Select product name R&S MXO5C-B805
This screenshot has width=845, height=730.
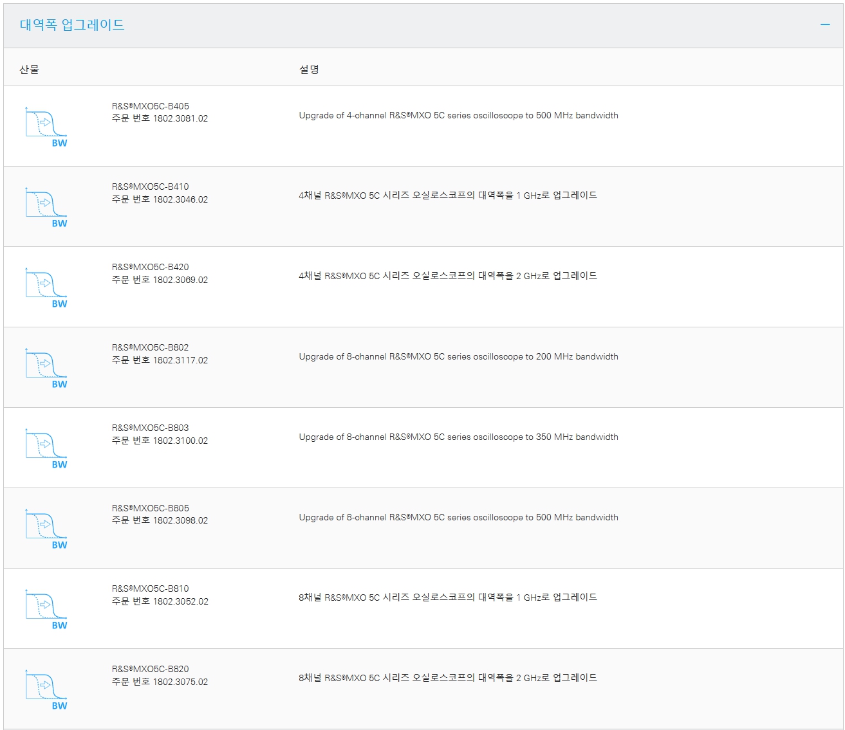pos(151,508)
